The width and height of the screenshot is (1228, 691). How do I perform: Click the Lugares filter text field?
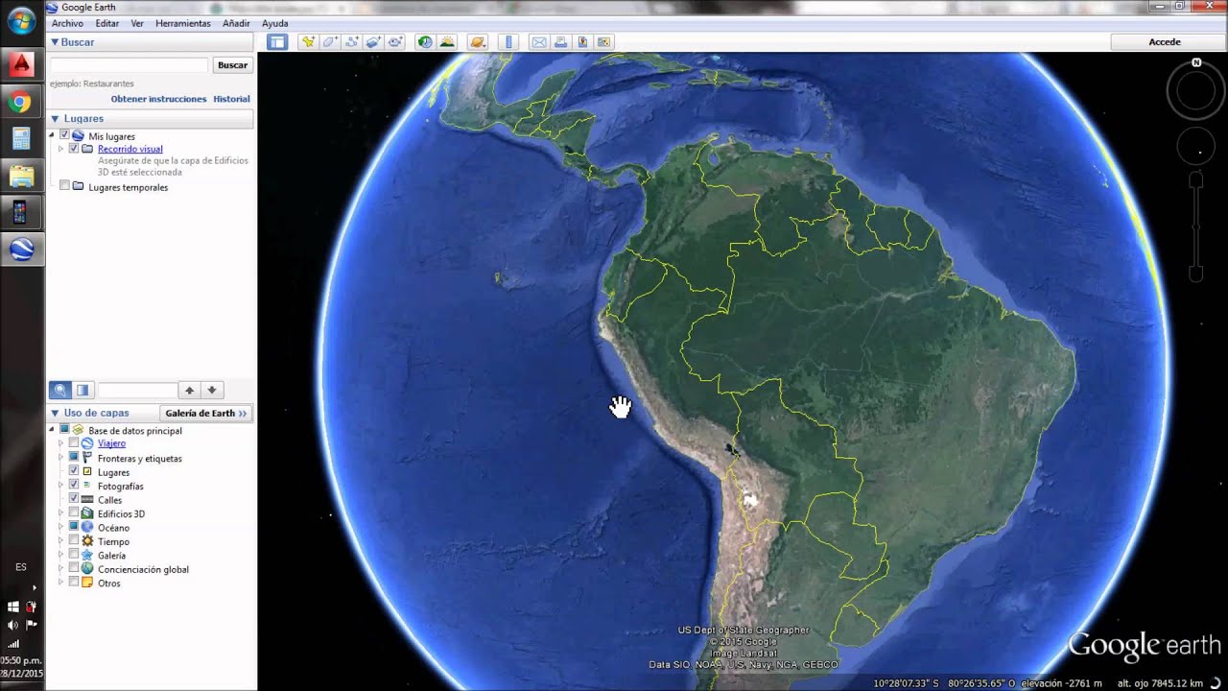137,390
